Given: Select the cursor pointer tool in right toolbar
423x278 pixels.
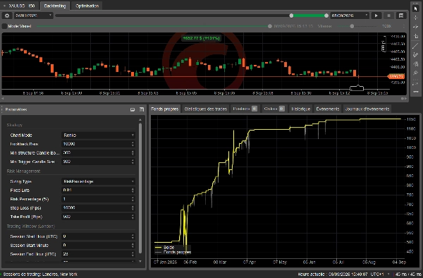Looking at the screenshot, I should (x=415, y=8).
